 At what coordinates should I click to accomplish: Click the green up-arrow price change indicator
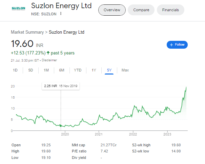tap(48, 53)
